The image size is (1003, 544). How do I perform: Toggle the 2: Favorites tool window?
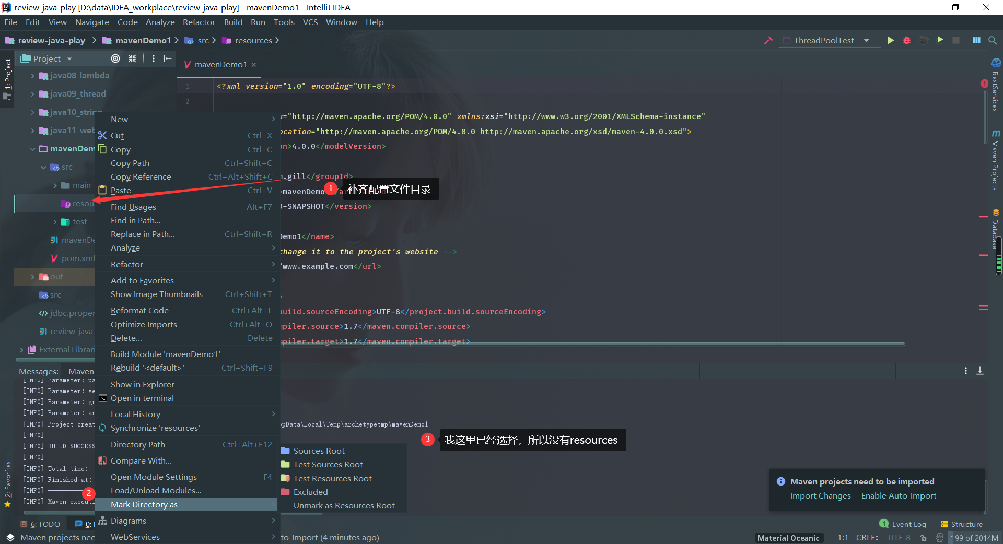pos(7,484)
